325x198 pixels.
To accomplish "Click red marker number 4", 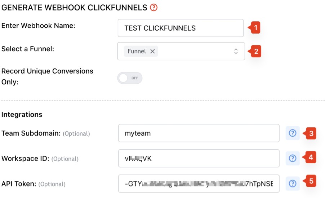I will point(309,157).
